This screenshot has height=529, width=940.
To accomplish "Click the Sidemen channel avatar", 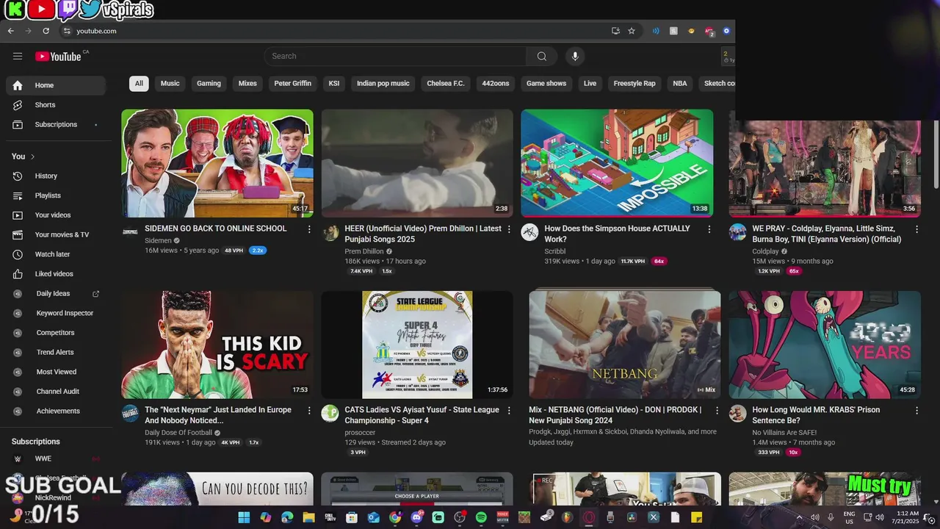I will pyautogui.click(x=130, y=232).
